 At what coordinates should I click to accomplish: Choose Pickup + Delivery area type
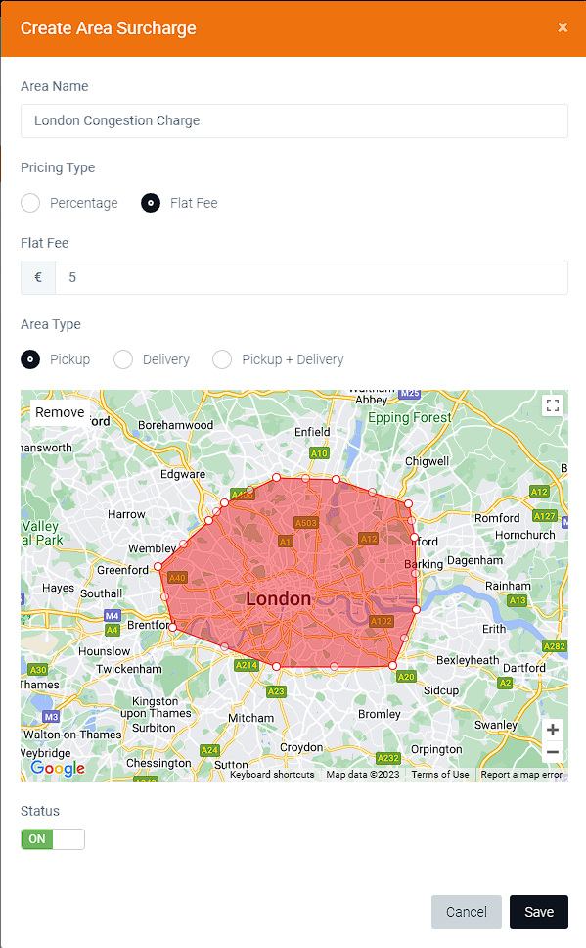[x=222, y=359]
